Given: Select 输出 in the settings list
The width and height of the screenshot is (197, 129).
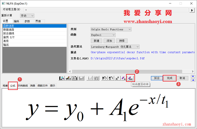Looking at the screenshot, I should point(34,45).
